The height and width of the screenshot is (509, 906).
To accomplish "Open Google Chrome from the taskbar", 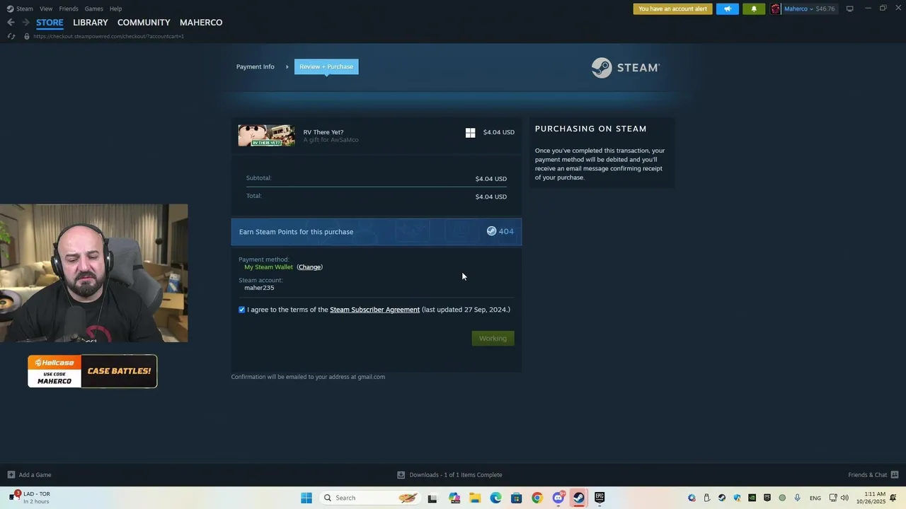I will pos(537,498).
